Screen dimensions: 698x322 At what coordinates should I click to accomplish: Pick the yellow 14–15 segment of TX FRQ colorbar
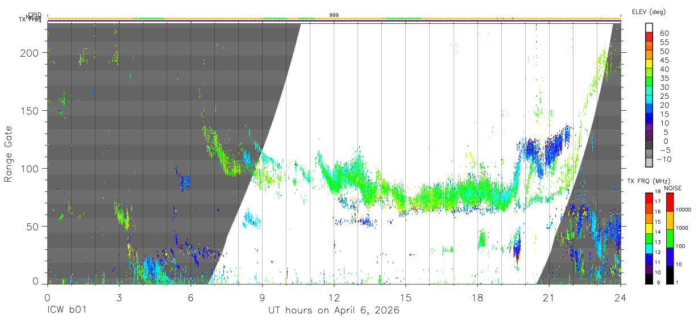pyautogui.click(x=649, y=228)
